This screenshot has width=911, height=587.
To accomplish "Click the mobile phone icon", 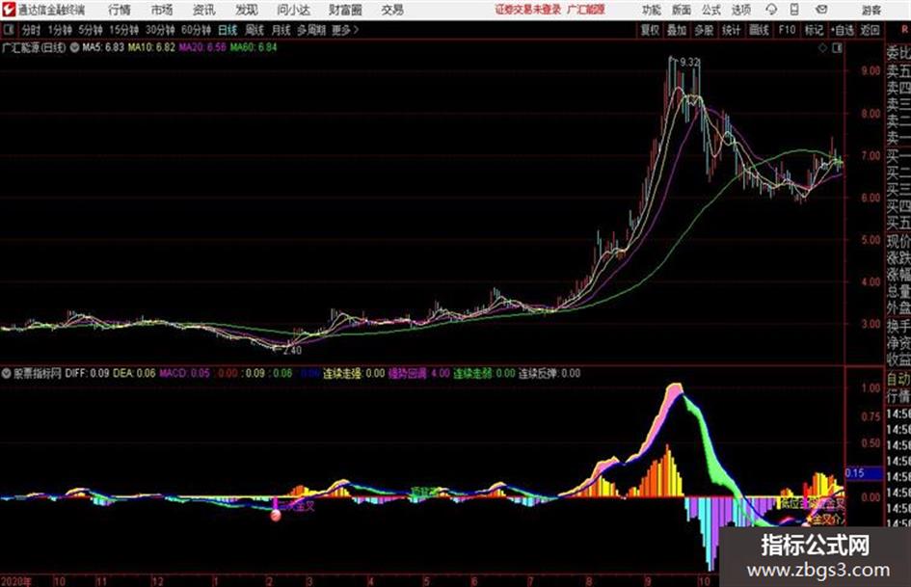I will 794,10.
